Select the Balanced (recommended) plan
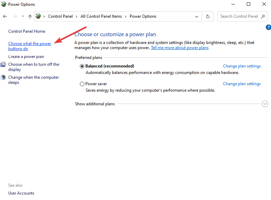This screenshot has width=271, height=200. click(x=82, y=66)
